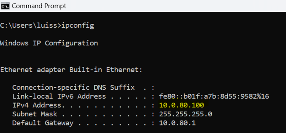Click the Windows IP Configuration heading

tap(49, 43)
